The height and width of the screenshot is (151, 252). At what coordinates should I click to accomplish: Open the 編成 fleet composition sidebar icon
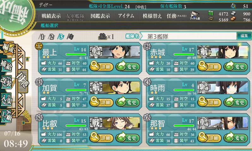point(7,48)
